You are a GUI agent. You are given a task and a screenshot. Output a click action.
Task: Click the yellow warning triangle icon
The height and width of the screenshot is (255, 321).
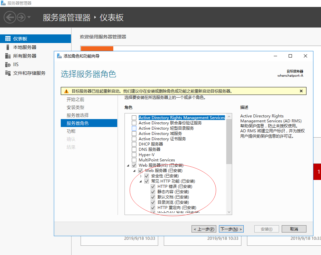66,91
